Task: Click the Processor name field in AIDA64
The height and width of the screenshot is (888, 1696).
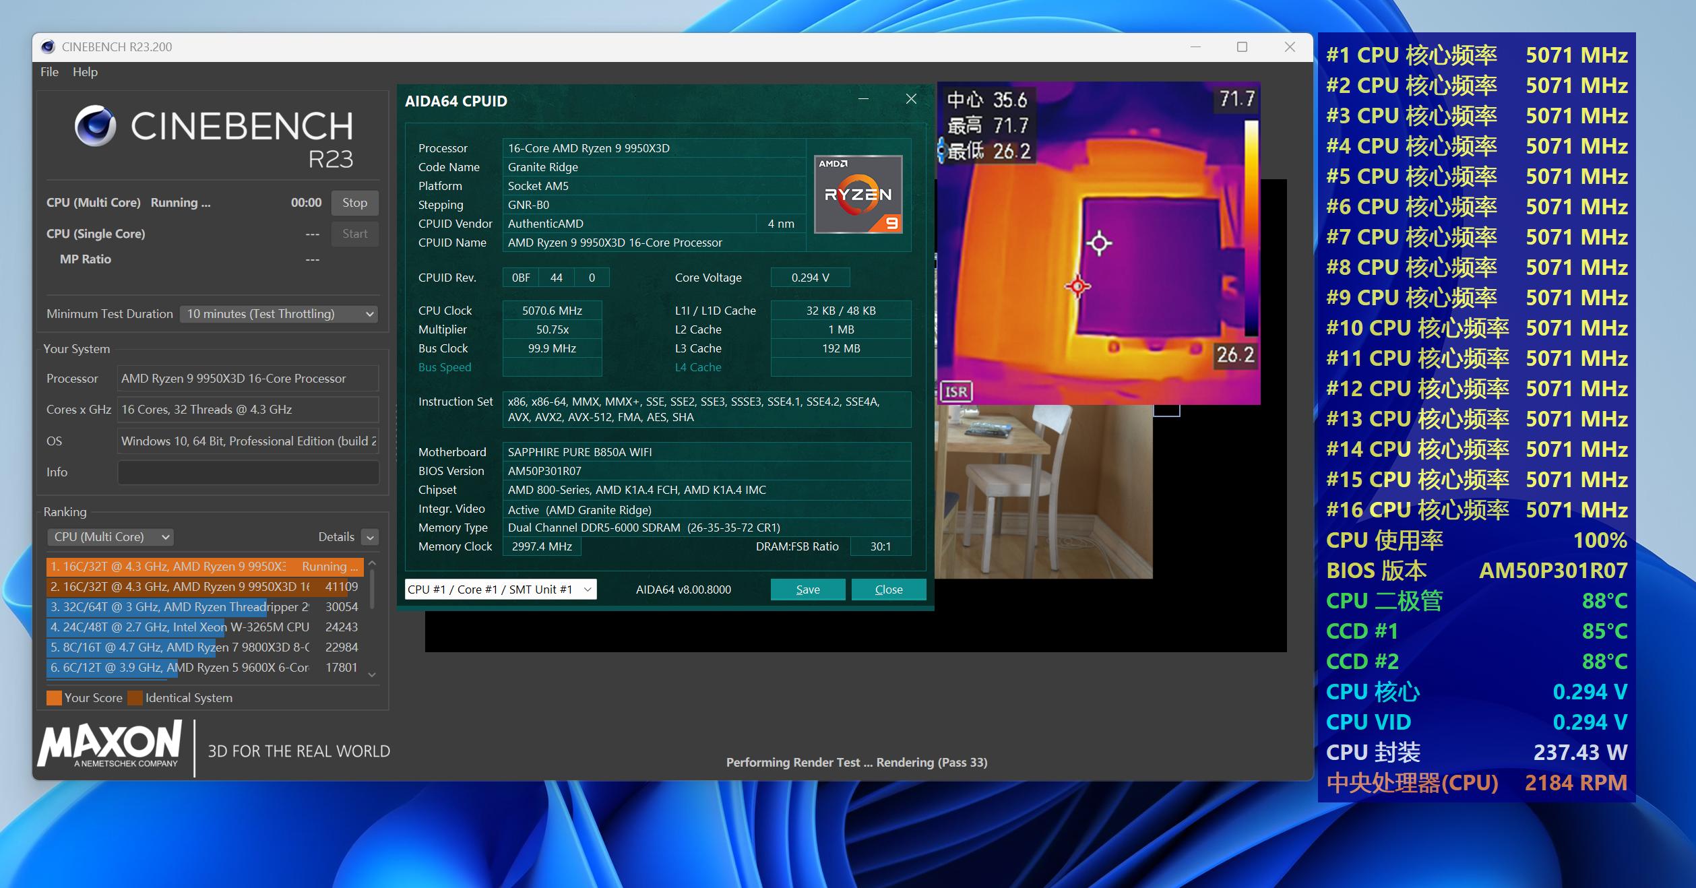Action: (654, 148)
